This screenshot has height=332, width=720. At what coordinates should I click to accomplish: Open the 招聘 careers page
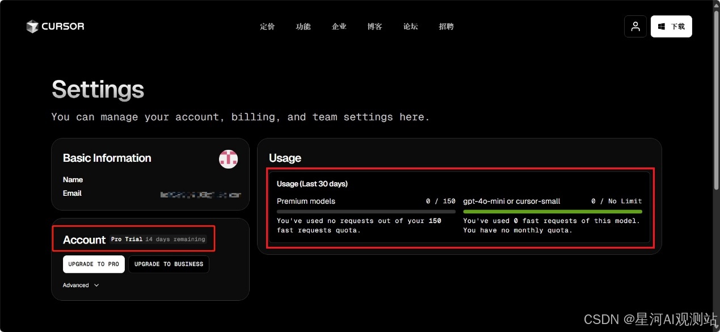click(x=447, y=27)
